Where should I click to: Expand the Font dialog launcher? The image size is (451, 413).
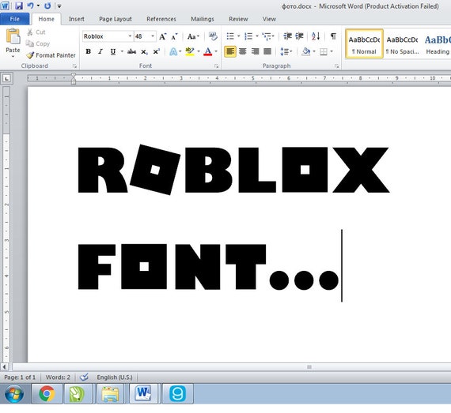216,66
